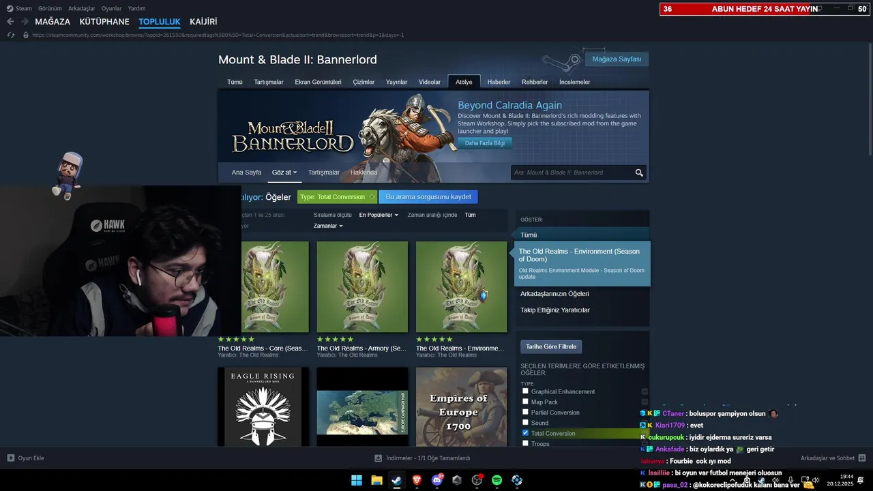Open downloads via the İndirmeler icon

coord(379,458)
